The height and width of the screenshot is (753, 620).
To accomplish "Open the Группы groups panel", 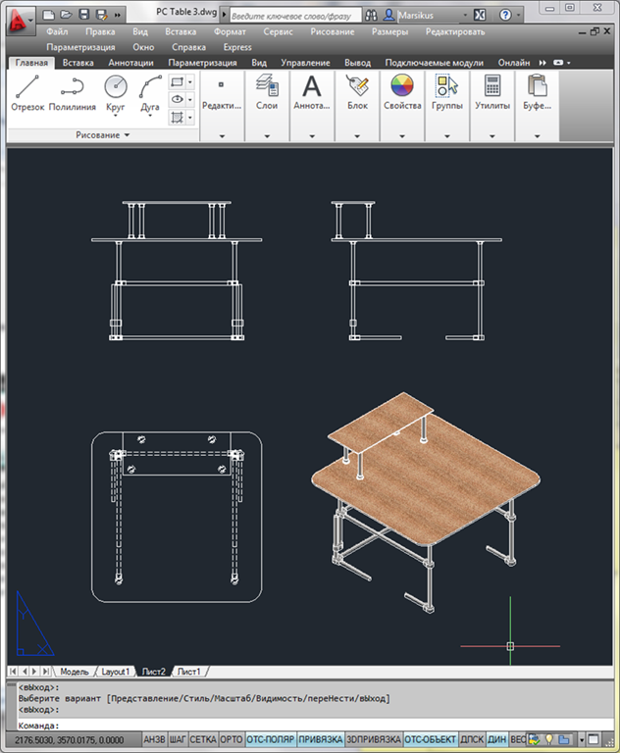I will (x=447, y=106).
